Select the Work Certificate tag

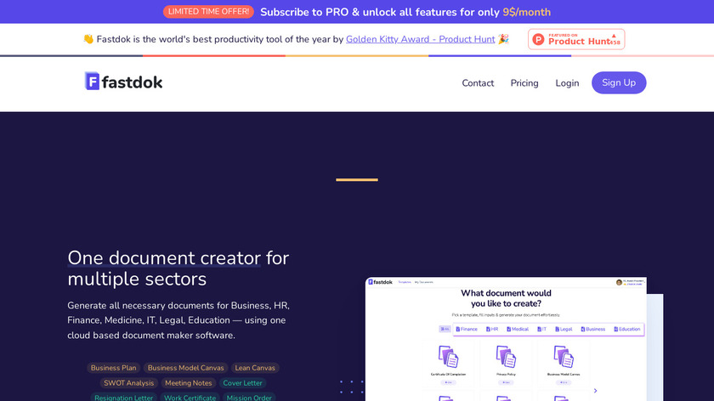tap(190, 398)
